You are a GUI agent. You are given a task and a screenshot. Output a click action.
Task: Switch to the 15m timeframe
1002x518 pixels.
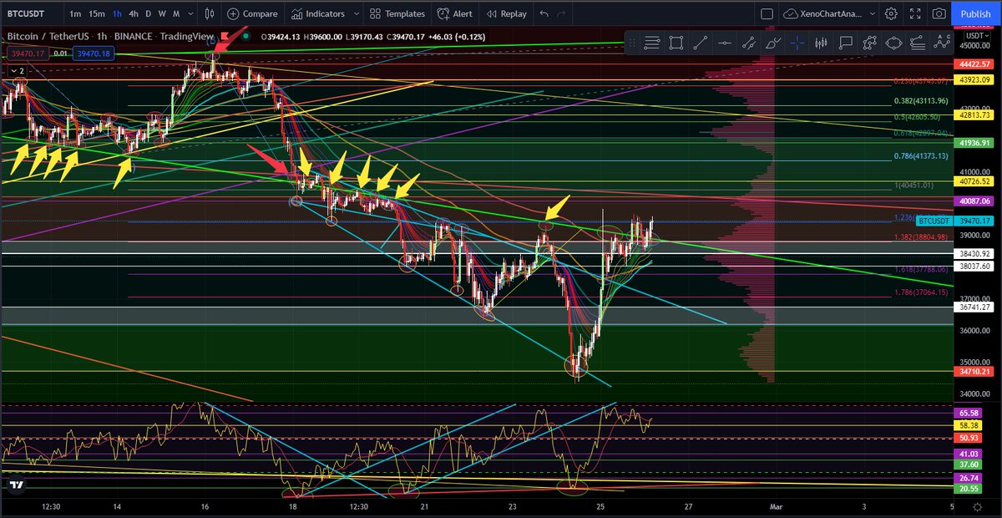pos(97,13)
